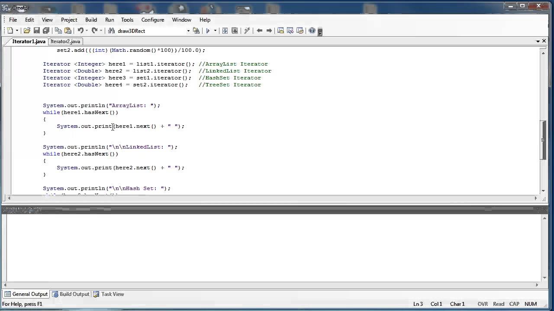Click the 'Ln 3' status bar entry
The height and width of the screenshot is (311, 554).
(418, 304)
